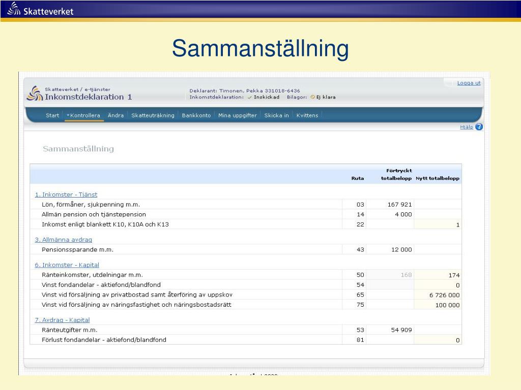Click new total field showing 100 000
The width and height of the screenshot is (521, 390).
tap(438, 305)
